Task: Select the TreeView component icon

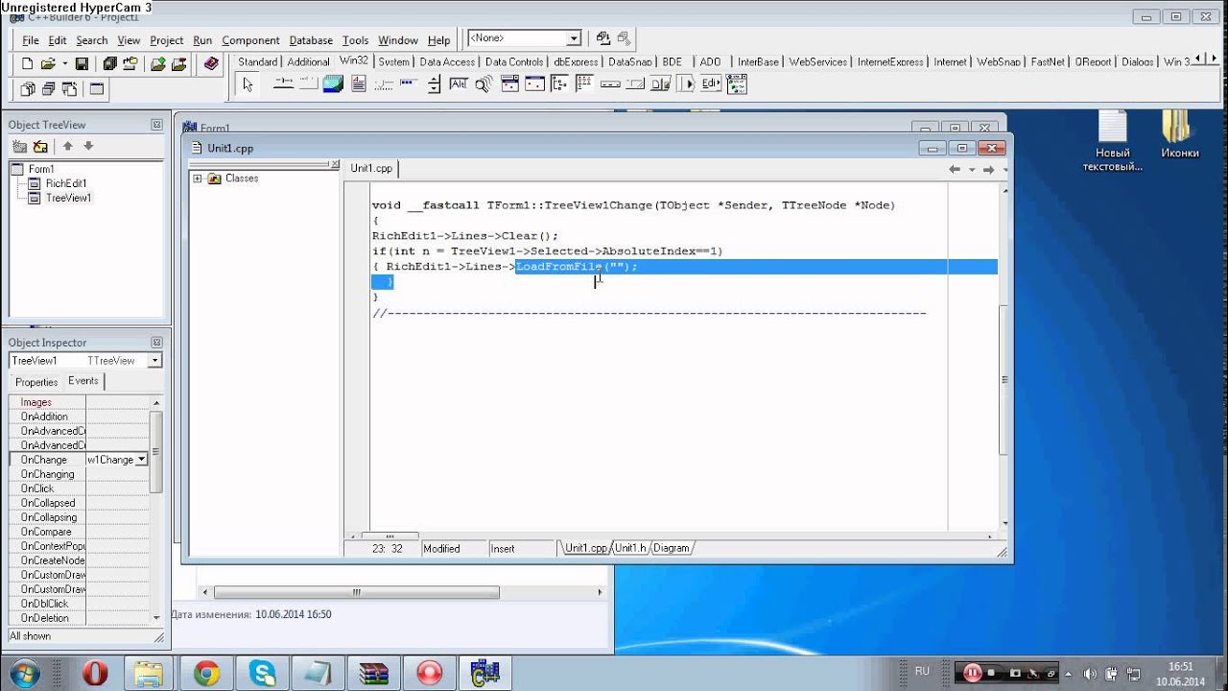Action: (559, 84)
